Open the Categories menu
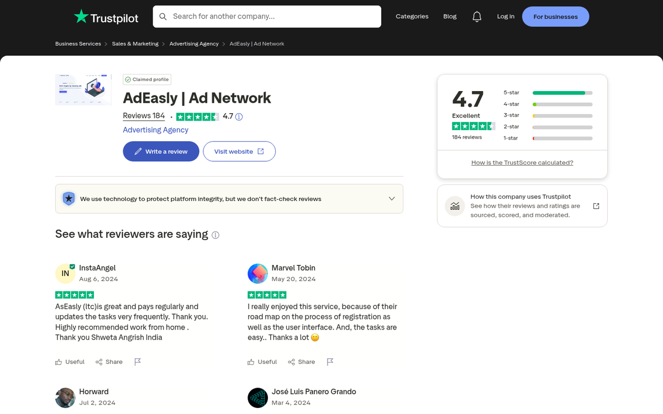 tap(412, 16)
